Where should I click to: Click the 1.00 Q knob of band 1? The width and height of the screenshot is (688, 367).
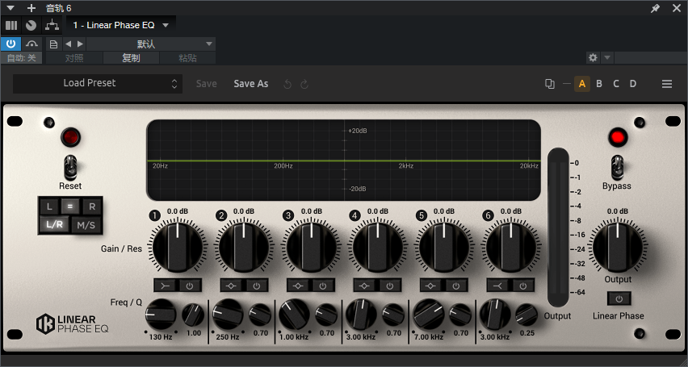[x=193, y=315]
